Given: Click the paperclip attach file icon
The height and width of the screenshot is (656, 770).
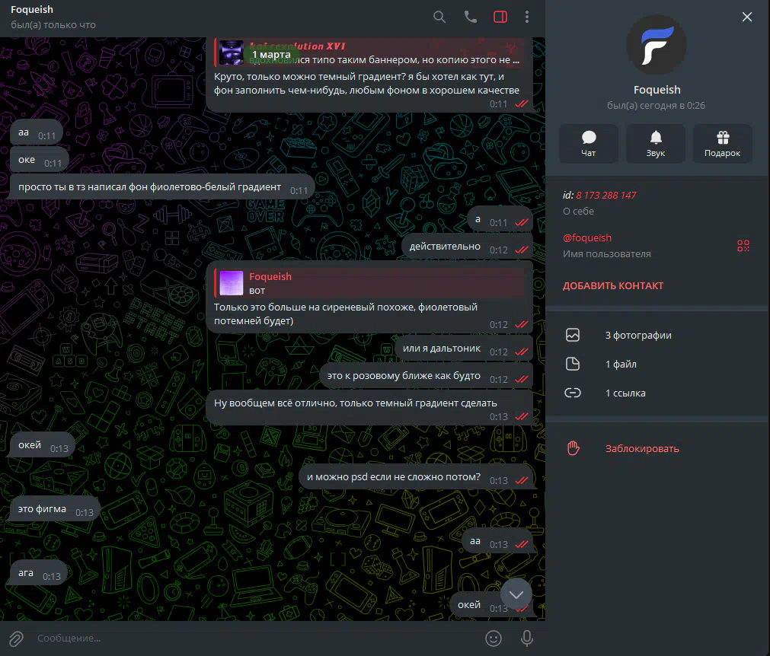Looking at the screenshot, I should (x=15, y=638).
